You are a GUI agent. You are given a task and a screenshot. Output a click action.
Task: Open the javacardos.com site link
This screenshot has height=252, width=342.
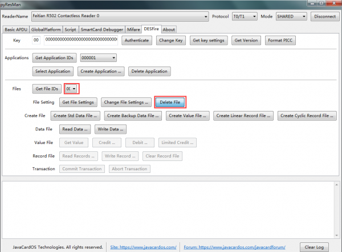click(143, 247)
